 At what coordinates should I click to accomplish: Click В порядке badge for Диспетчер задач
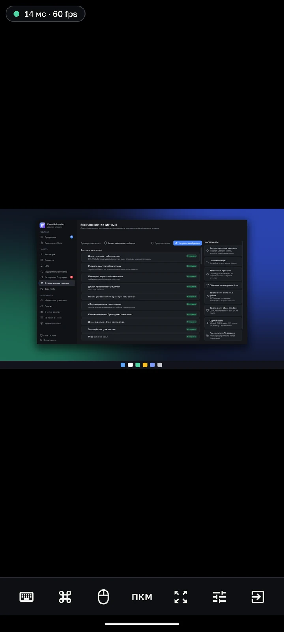coord(191,256)
